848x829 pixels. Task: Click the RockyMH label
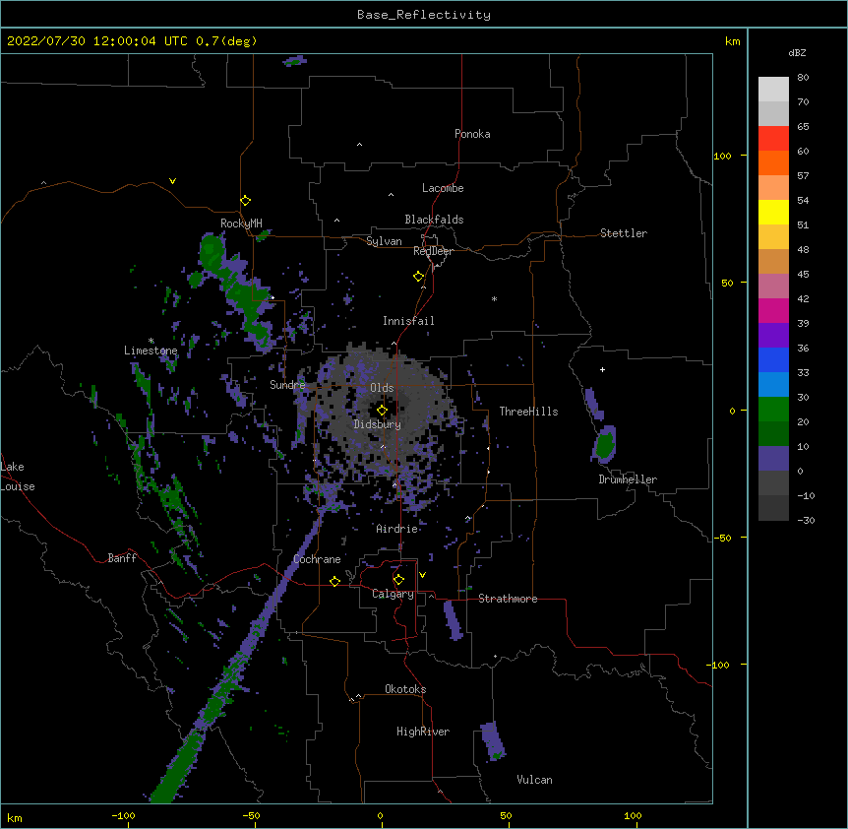coord(241,223)
